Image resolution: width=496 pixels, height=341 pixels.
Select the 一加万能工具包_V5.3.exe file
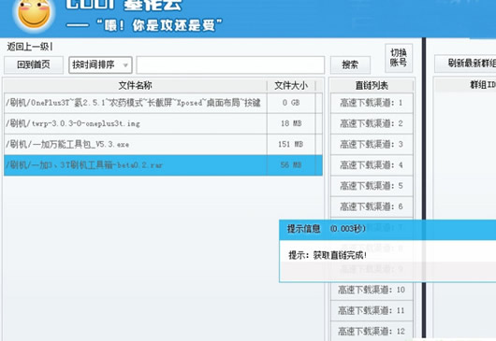click(163, 144)
